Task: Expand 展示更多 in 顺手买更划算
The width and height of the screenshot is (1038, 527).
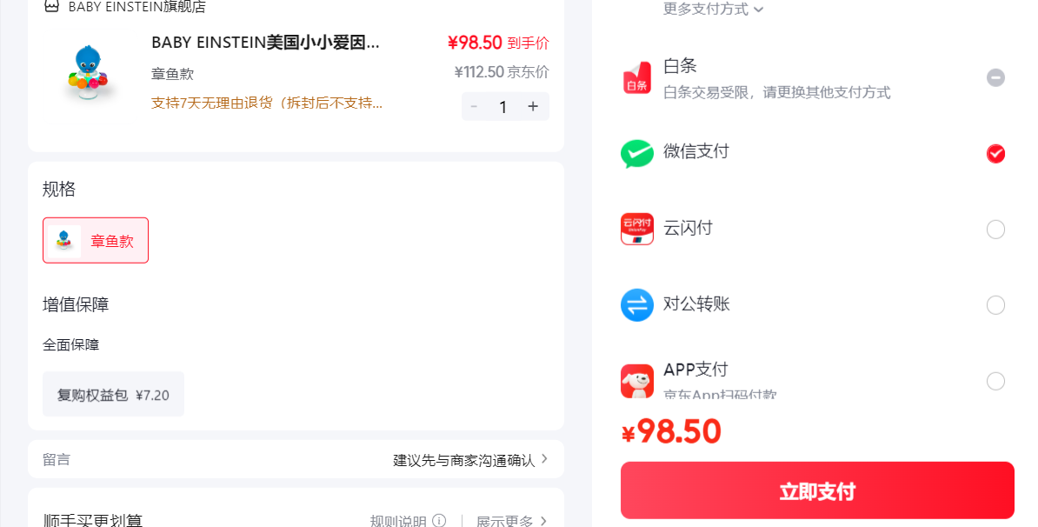Action: tap(512, 521)
